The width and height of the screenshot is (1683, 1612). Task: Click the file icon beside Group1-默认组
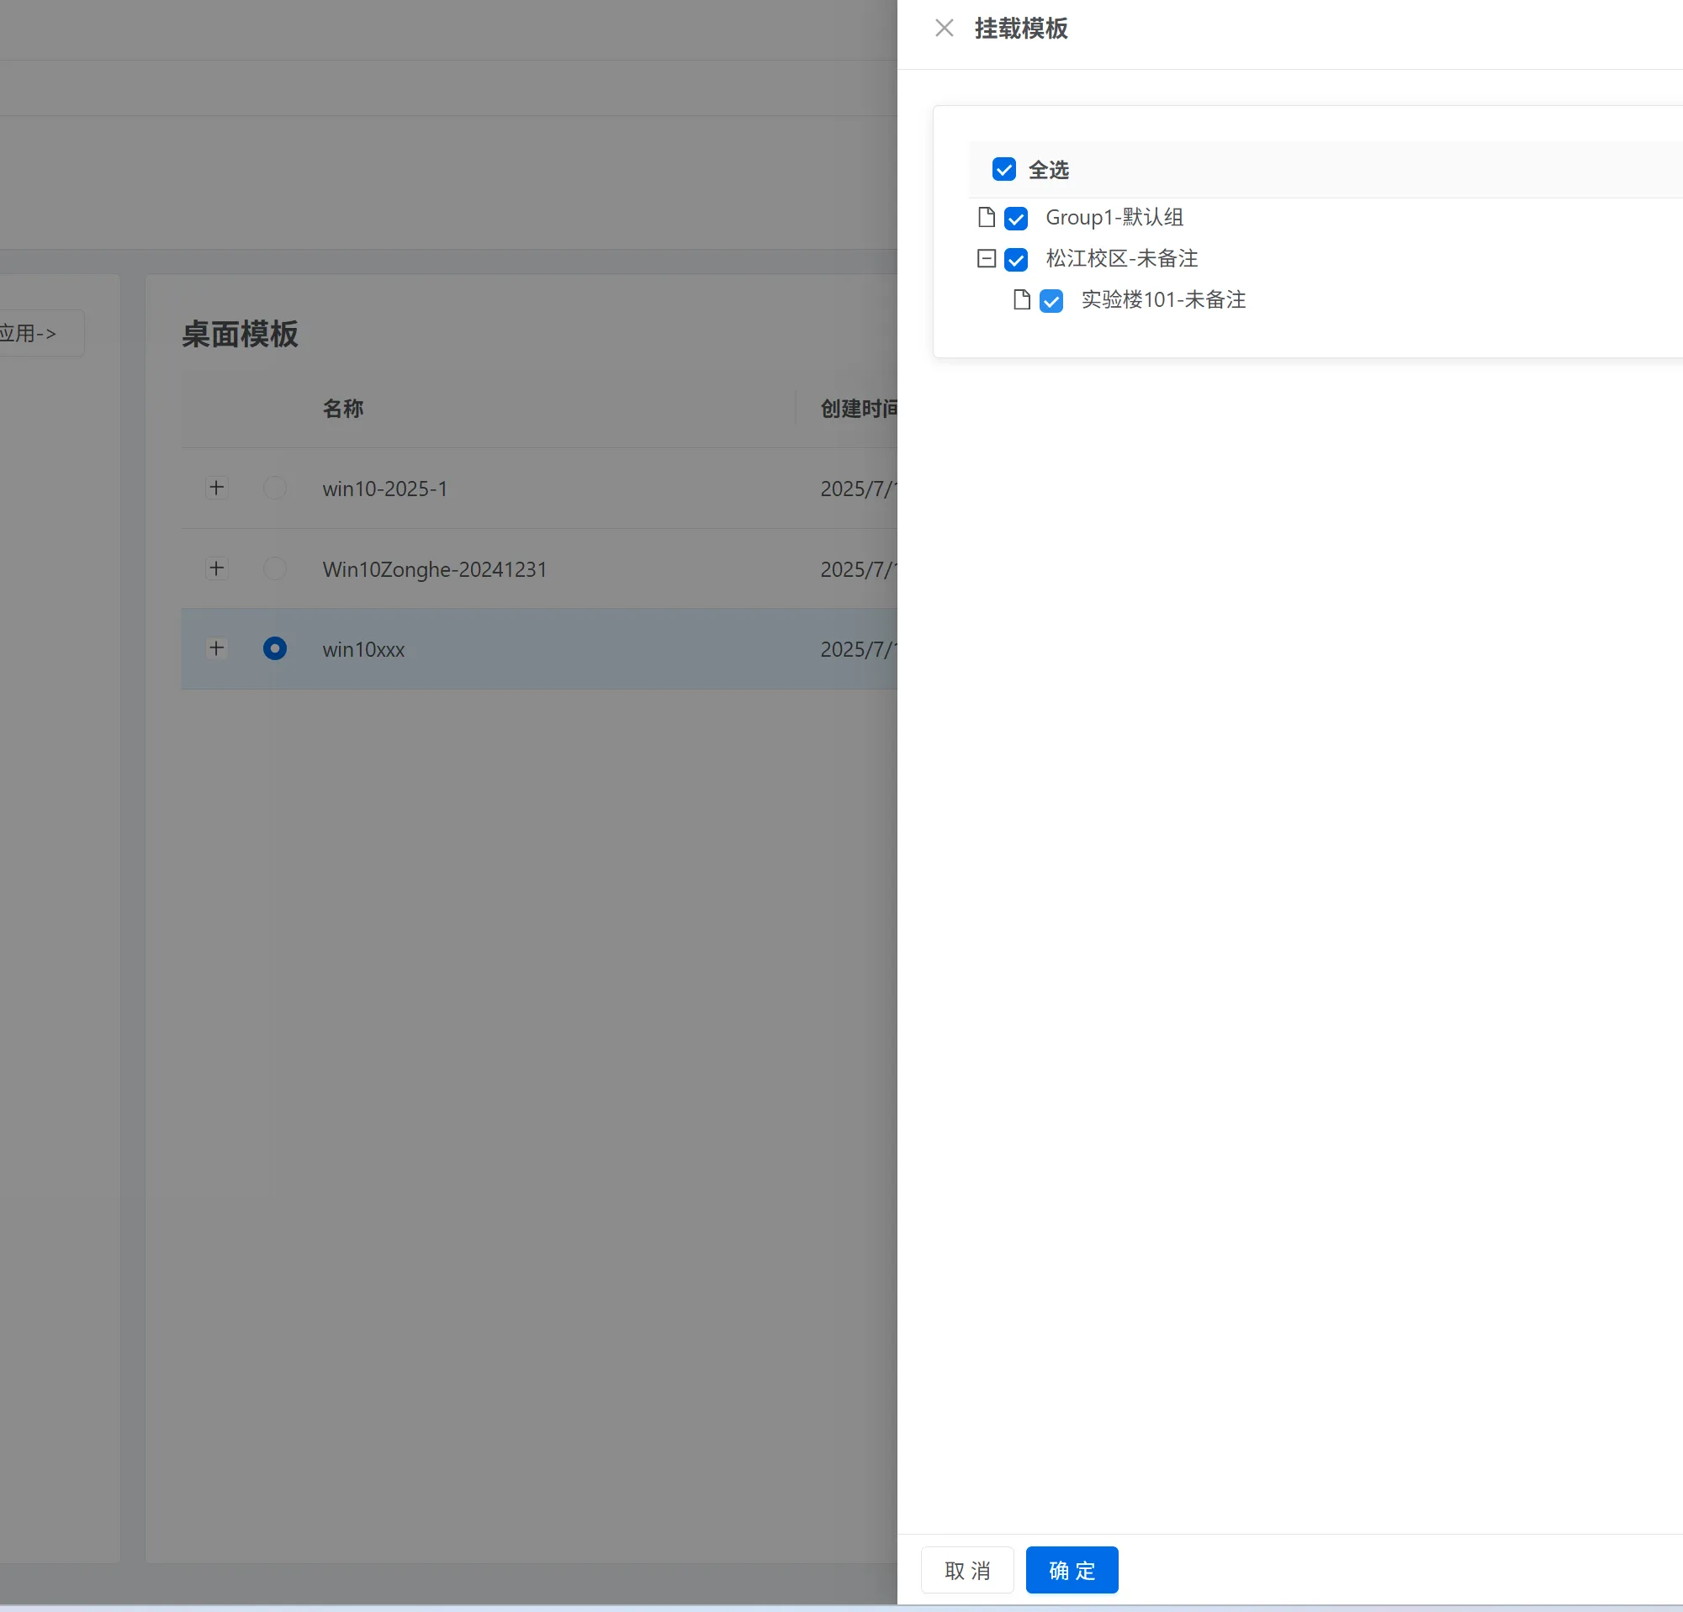(987, 217)
